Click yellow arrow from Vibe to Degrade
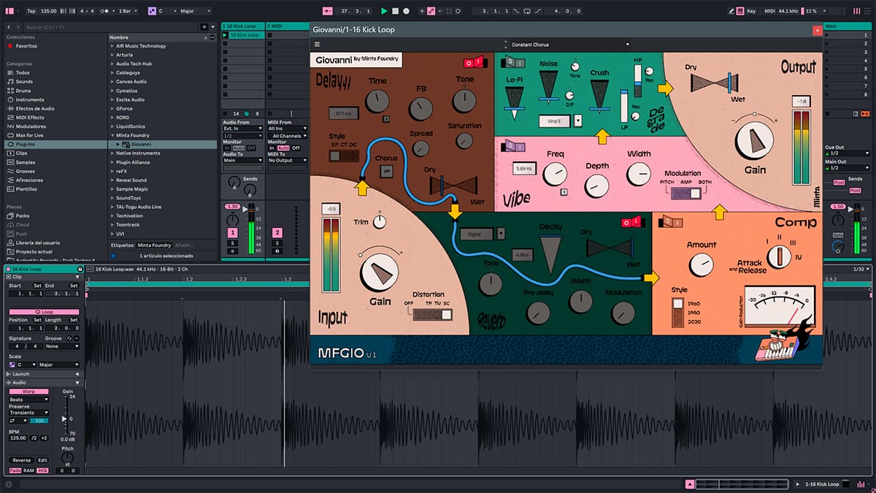Screen dimensions: 876x493 pyautogui.click(x=602, y=136)
